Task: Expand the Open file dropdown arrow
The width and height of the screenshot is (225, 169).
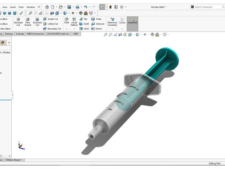Action: 65,7
